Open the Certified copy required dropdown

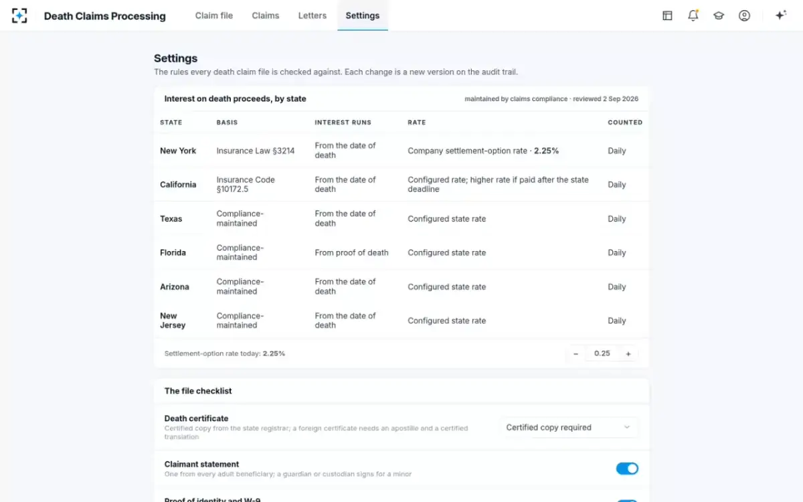click(569, 427)
